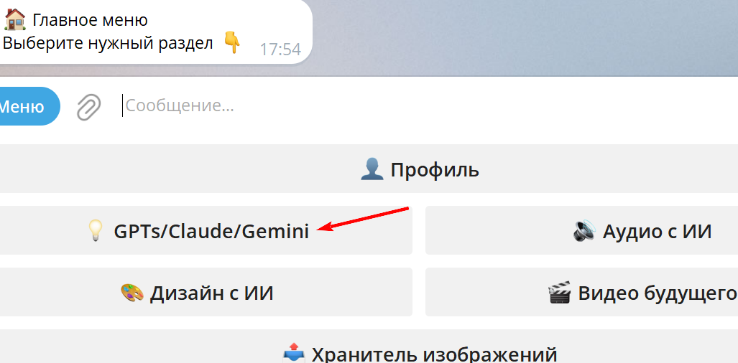Screen dimensions: 738x363
Task: Focus the Сообщение message input field
Action: pos(423,105)
